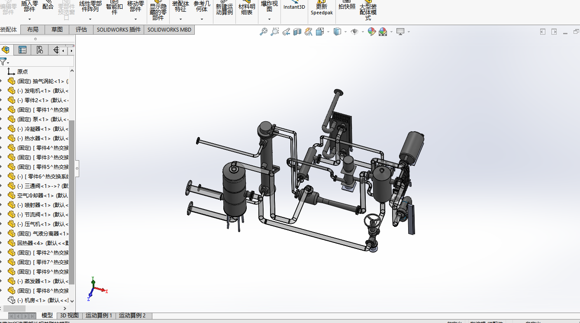The image size is (580, 323).
Task: Expand the 冷凝器<1> tree node
Action: pos(1,129)
